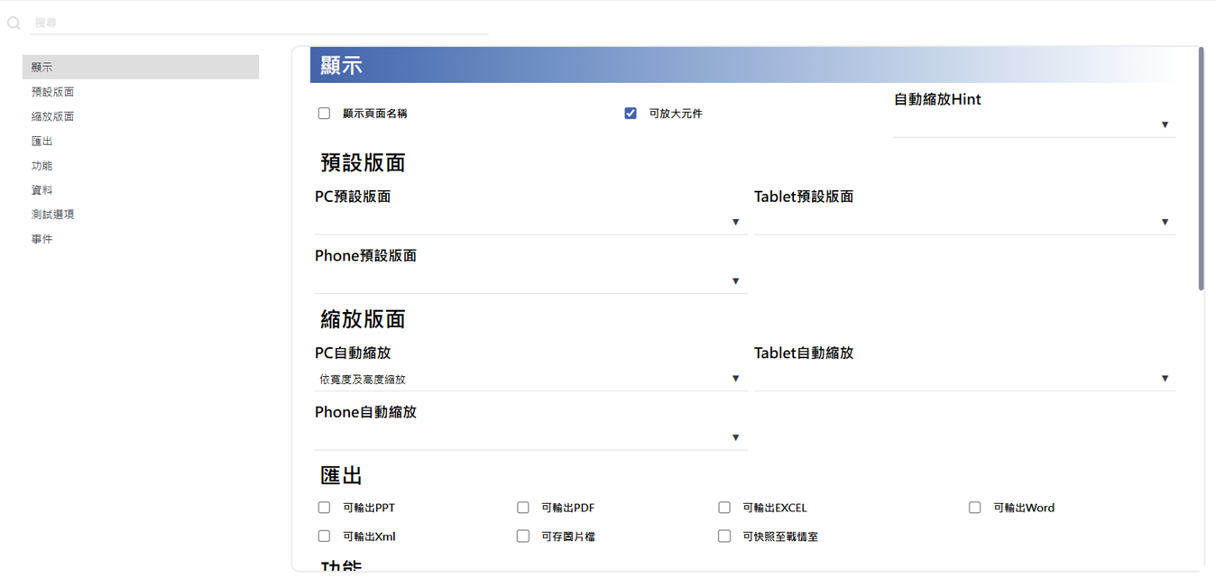Viewport: 1216px width, 578px height.
Task: Open the PC預設版面 dropdown
Action: click(530, 222)
